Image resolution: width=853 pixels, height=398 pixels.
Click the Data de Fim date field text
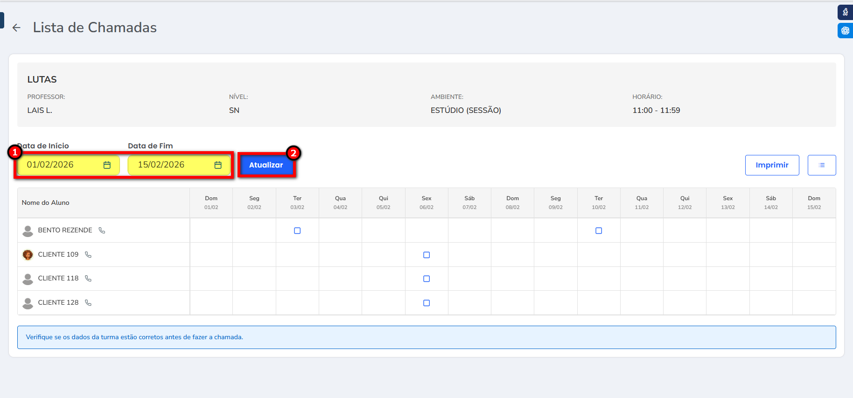(x=161, y=165)
